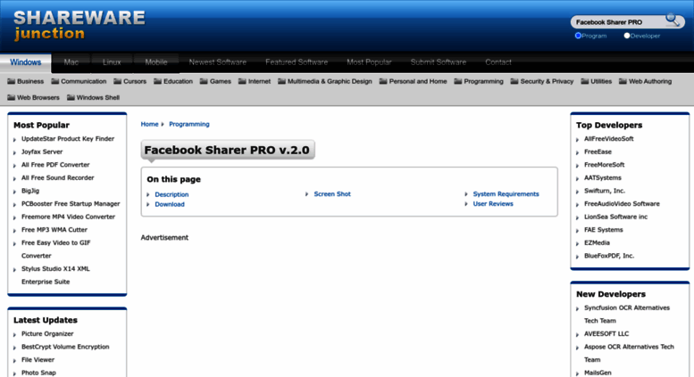Go to Programming breadcrumb link
This screenshot has width=694, height=377.
tap(189, 124)
